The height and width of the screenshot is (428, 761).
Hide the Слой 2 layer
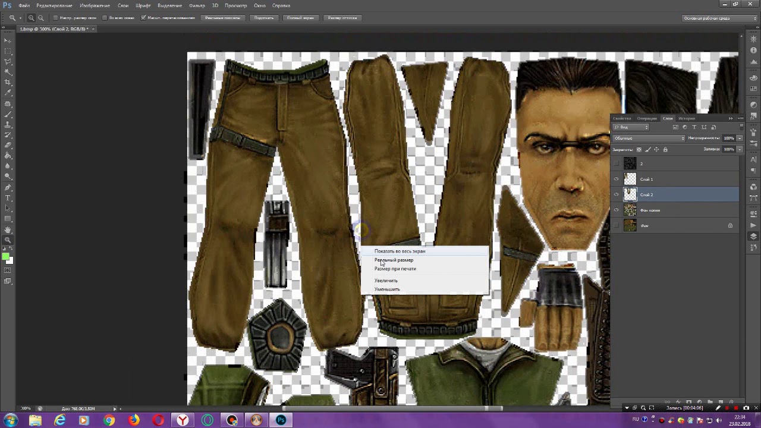click(616, 194)
